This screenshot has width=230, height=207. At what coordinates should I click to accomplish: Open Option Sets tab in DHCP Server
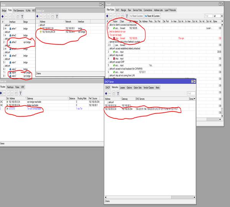138,87
